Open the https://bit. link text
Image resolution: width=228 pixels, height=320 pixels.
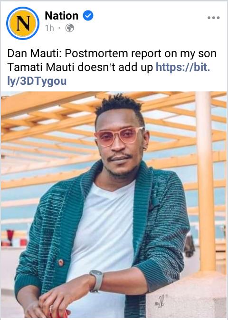183,67
